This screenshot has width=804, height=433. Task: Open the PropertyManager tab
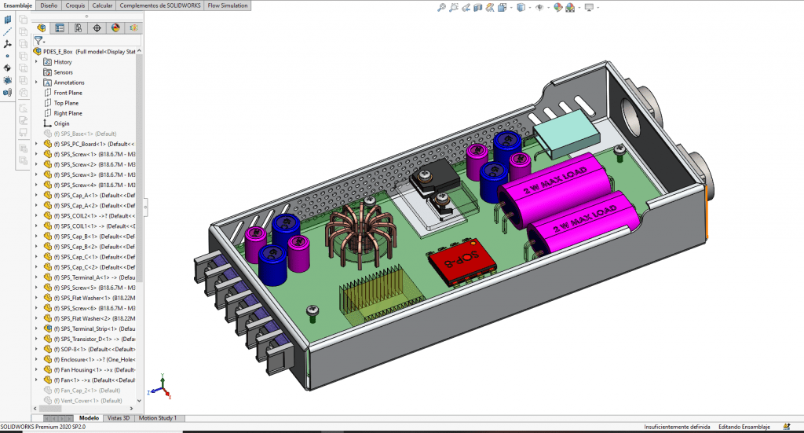point(60,28)
